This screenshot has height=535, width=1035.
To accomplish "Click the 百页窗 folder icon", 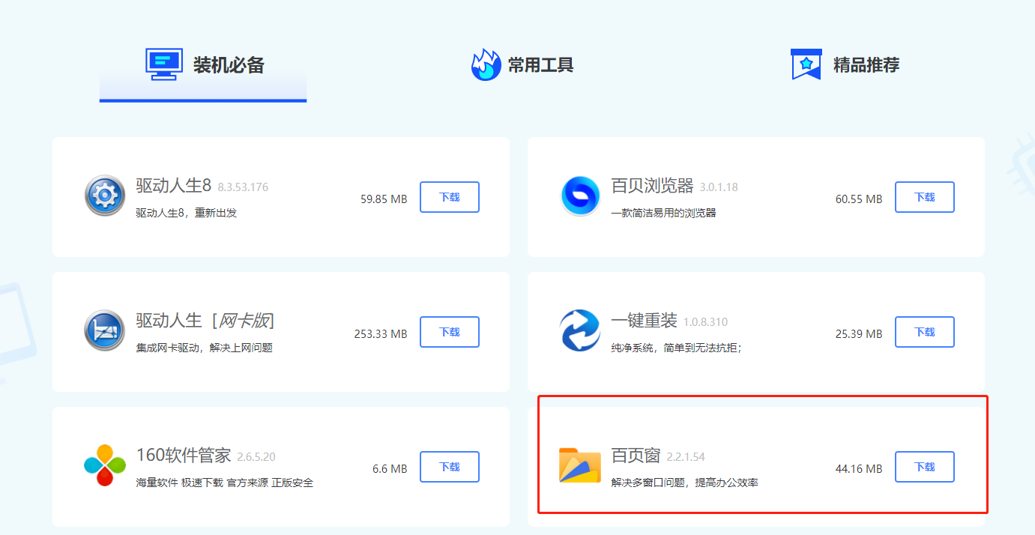I will [580, 465].
